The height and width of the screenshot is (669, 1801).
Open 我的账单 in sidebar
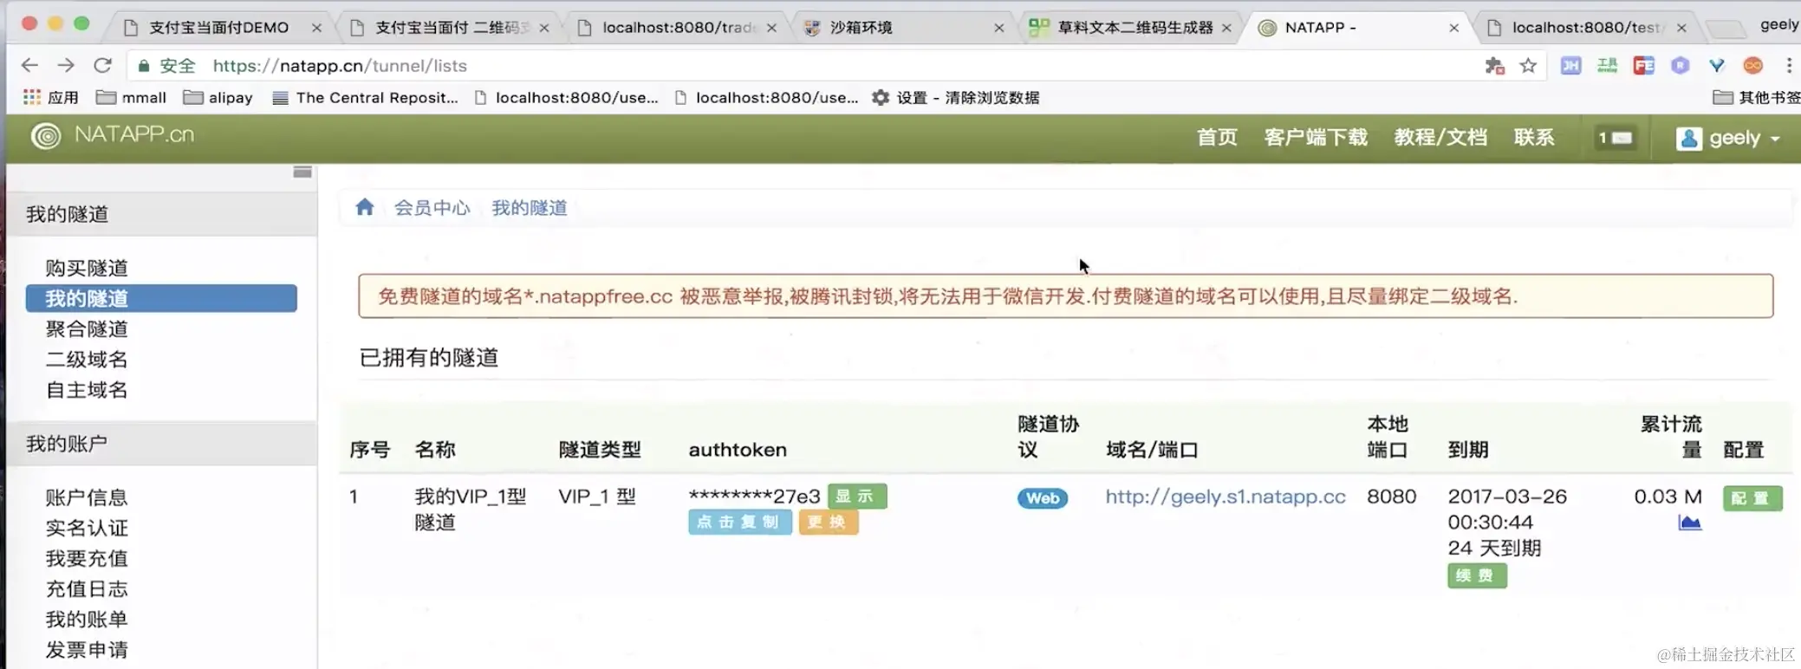[87, 619]
